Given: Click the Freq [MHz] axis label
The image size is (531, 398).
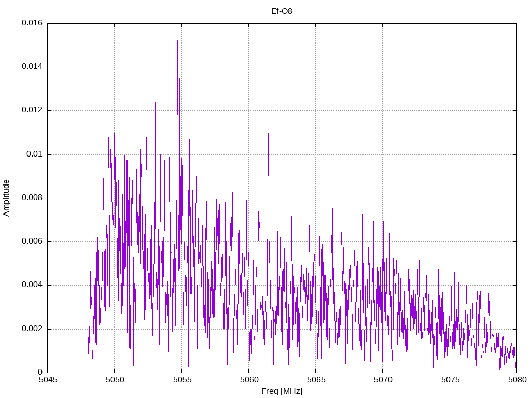Looking at the screenshot, I should click(282, 391).
